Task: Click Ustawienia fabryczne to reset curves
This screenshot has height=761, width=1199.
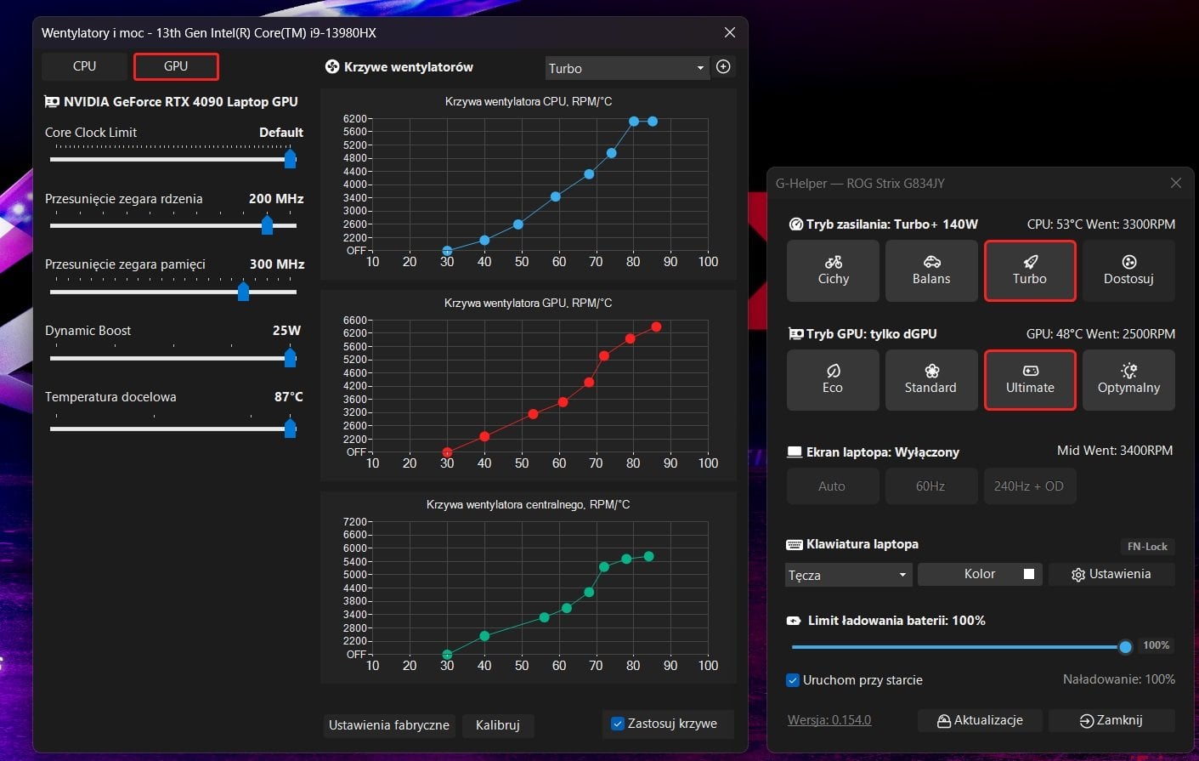Action: point(389,725)
